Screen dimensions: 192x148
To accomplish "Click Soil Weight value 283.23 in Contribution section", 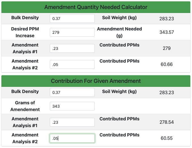I will coord(167,93).
